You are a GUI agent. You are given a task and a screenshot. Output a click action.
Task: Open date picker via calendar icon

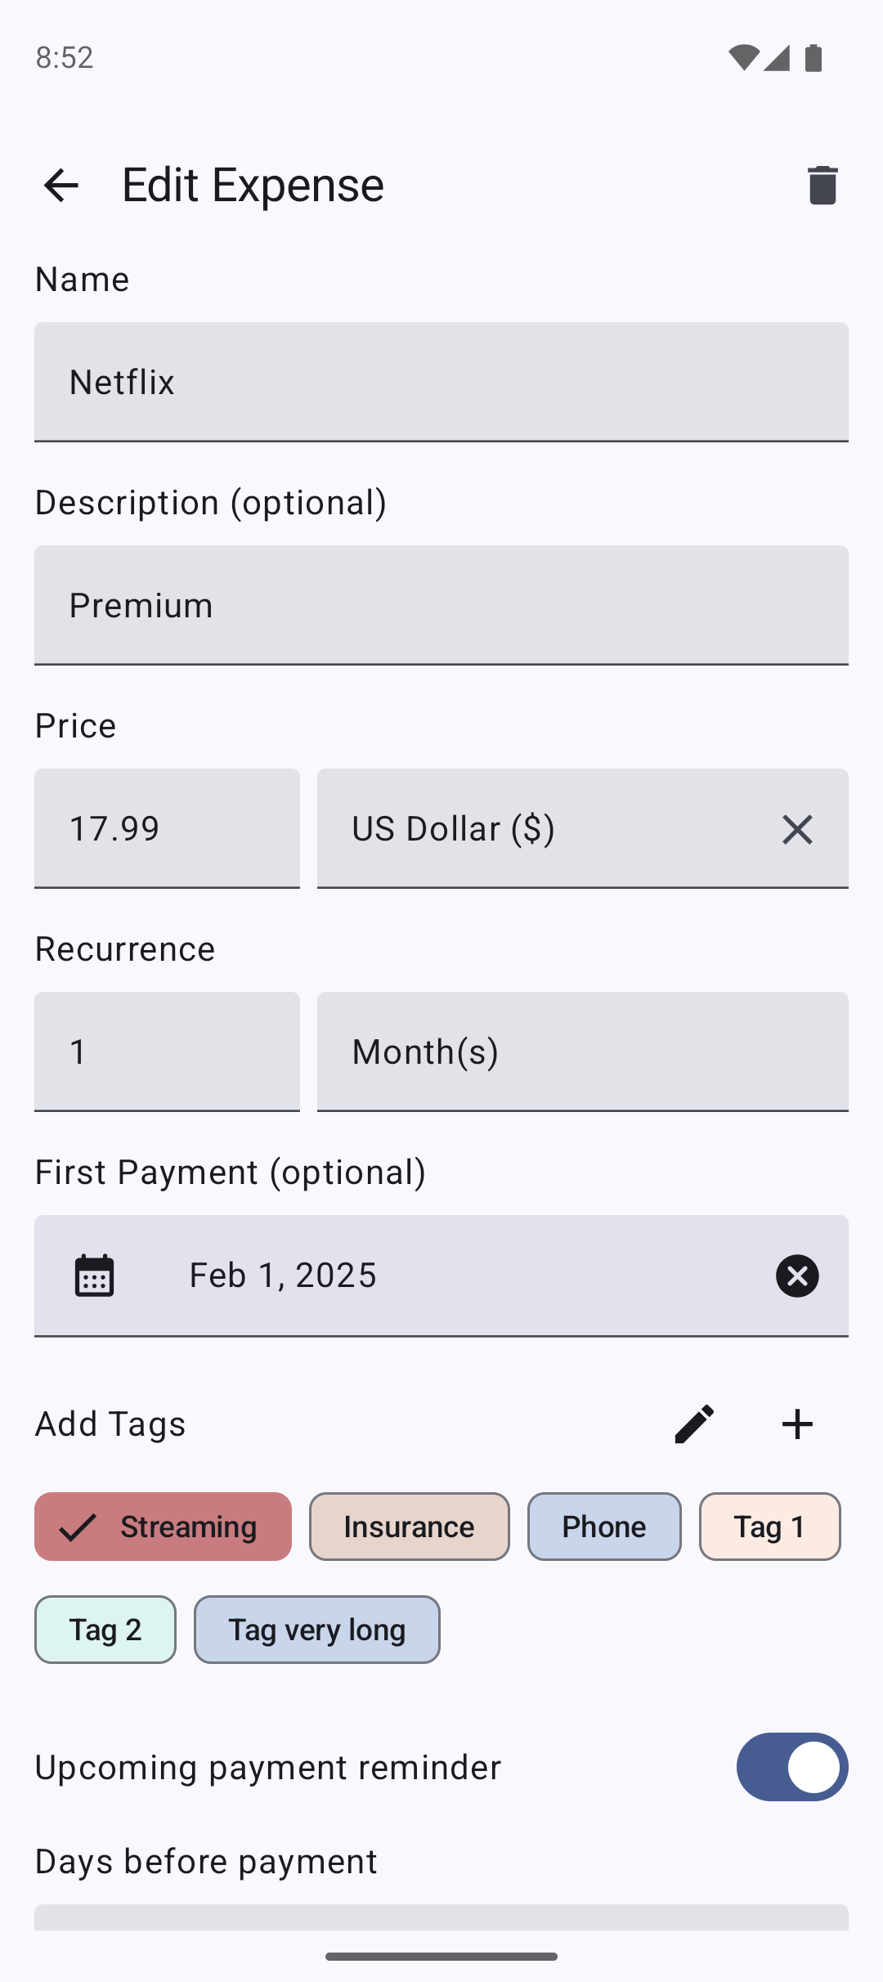(x=95, y=1276)
